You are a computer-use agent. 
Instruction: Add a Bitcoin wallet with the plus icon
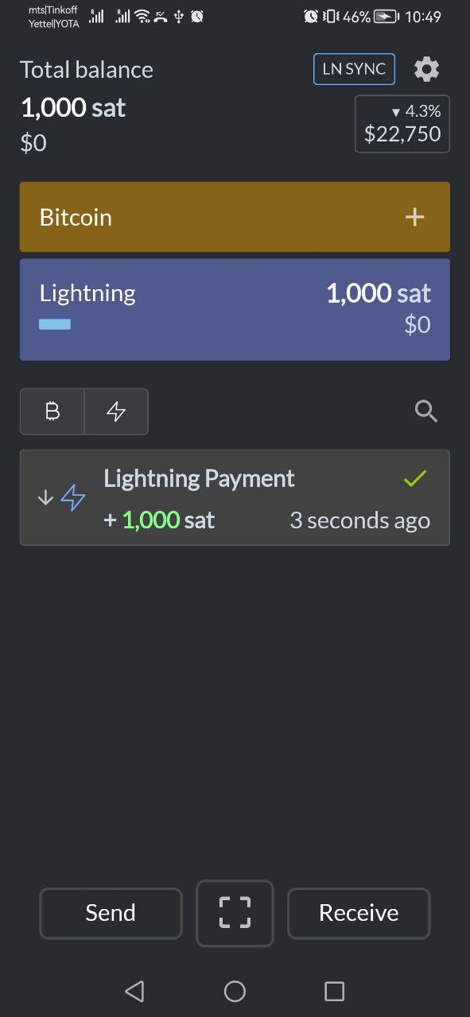click(415, 217)
